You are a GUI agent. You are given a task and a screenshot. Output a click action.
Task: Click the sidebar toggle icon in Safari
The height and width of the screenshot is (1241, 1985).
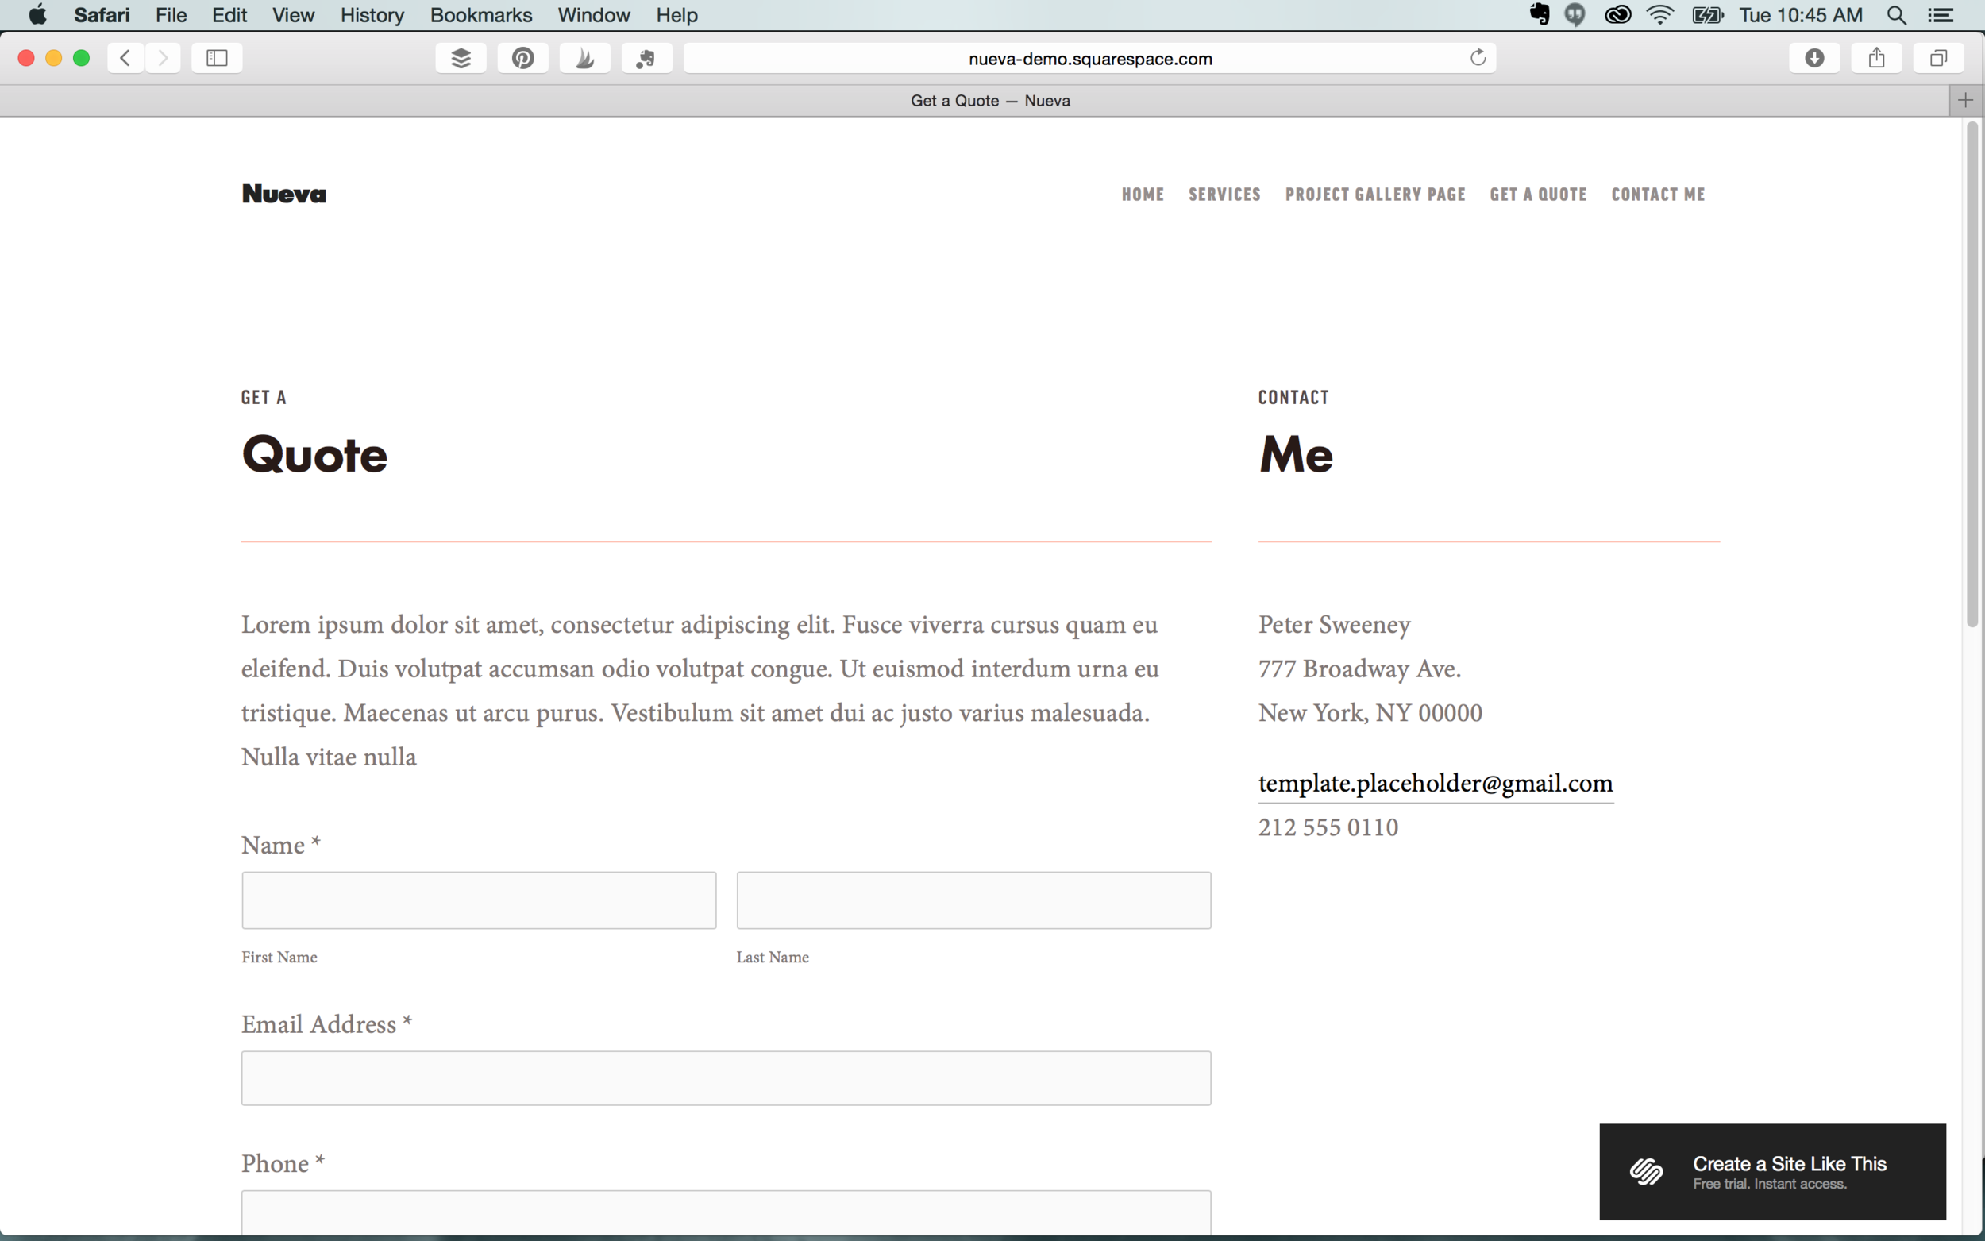coord(216,57)
